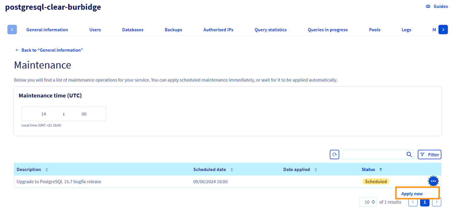Click the refresh maintenance list icon
This screenshot has width=455, height=213.
click(x=334, y=155)
